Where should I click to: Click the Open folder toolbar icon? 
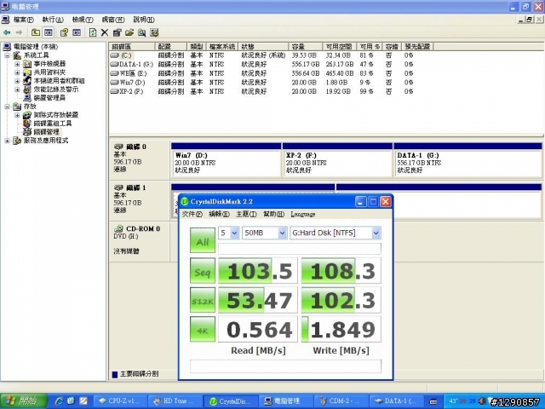tap(129, 32)
